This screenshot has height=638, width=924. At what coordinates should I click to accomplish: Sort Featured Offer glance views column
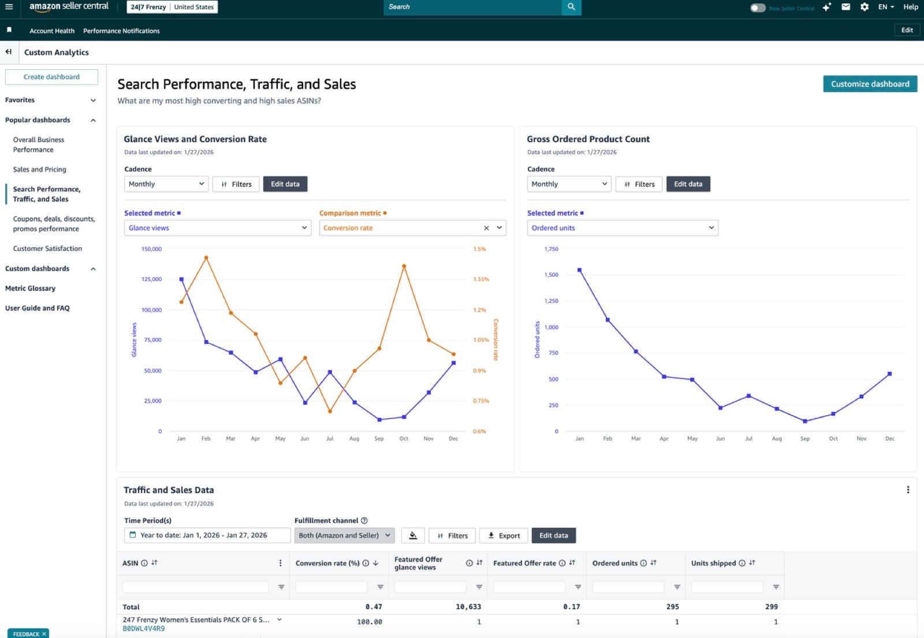tap(479, 563)
